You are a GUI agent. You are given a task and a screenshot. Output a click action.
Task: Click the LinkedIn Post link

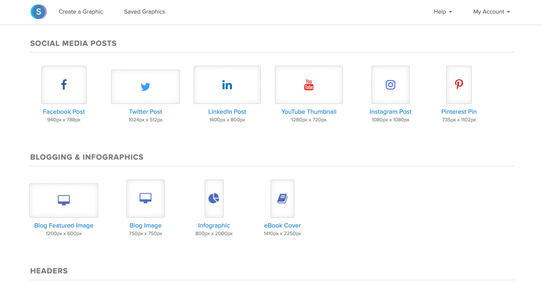point(227,112)
